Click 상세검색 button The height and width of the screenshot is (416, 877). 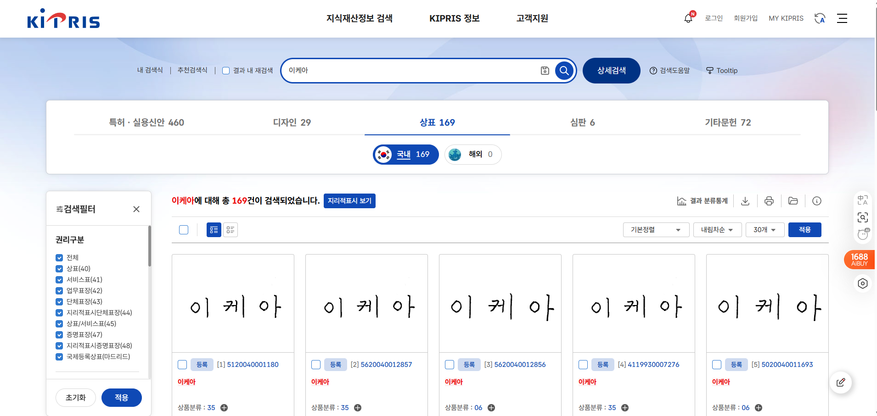coord(612,71)
